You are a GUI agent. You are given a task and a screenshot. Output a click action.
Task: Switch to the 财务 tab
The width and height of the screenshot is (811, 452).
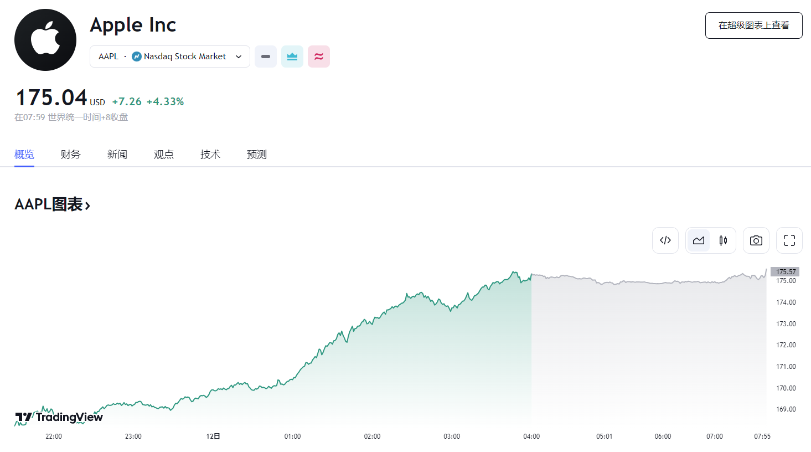pos(71,155)
